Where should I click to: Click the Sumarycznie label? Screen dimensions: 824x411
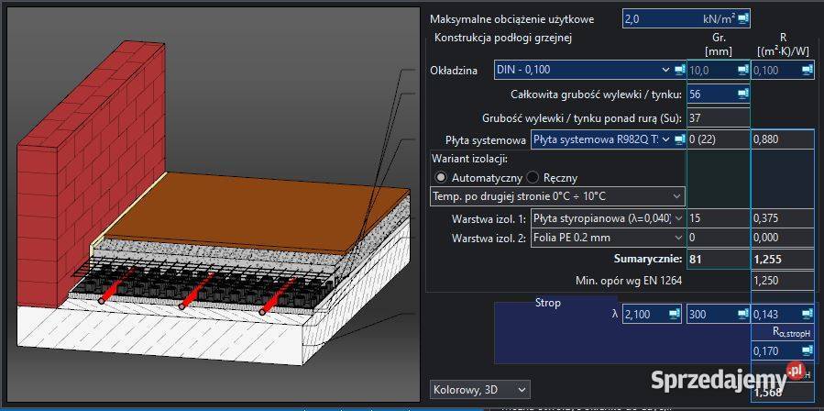pyautogui.click(x=647, y=259)
